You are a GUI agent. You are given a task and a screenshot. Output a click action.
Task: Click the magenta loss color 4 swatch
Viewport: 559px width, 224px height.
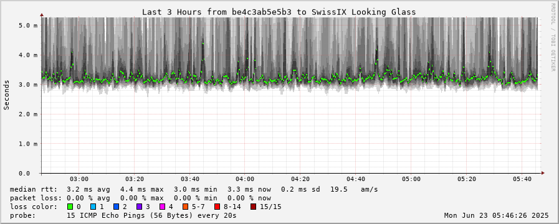point(162,207)
